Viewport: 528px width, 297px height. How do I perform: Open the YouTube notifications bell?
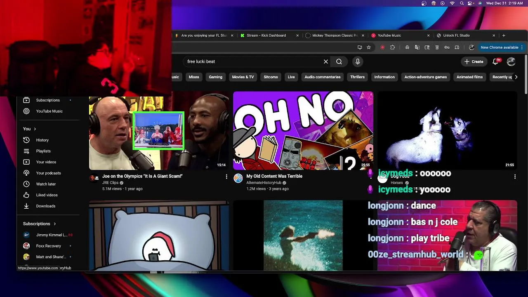point(496,61)
